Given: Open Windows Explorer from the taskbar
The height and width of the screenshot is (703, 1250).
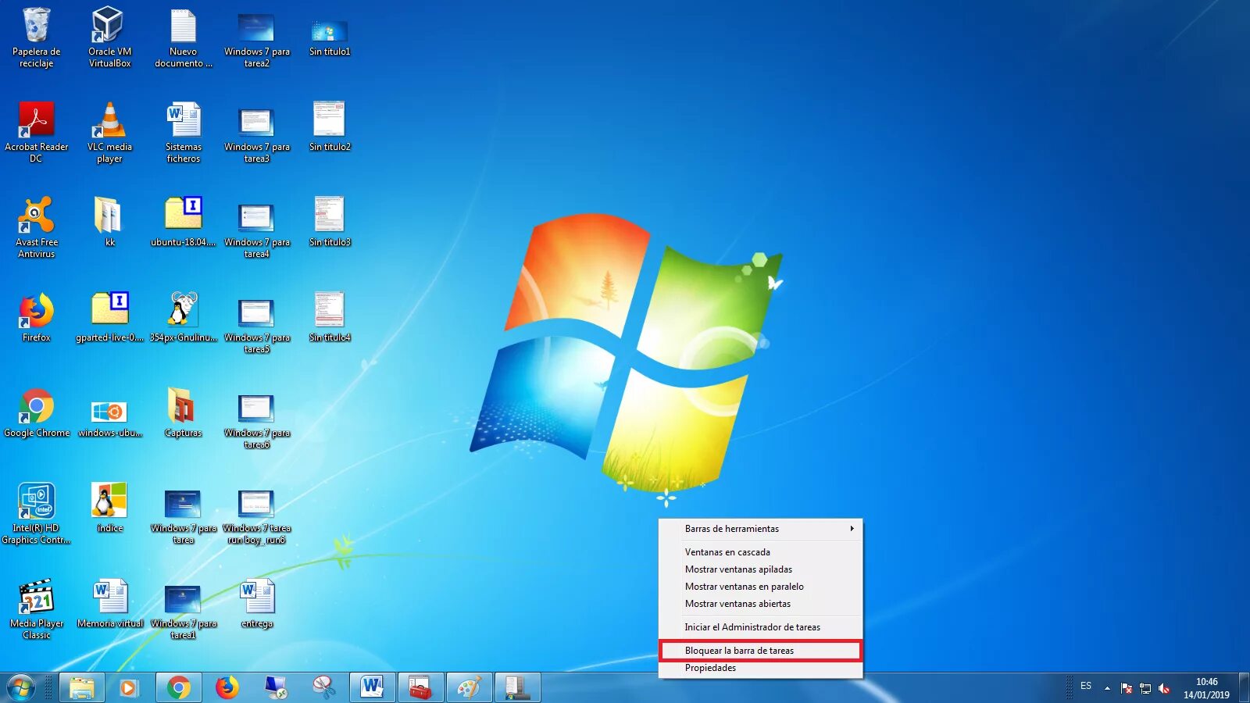Looking at the screenshot, I should pyautogui.click(x=82, y=687).
